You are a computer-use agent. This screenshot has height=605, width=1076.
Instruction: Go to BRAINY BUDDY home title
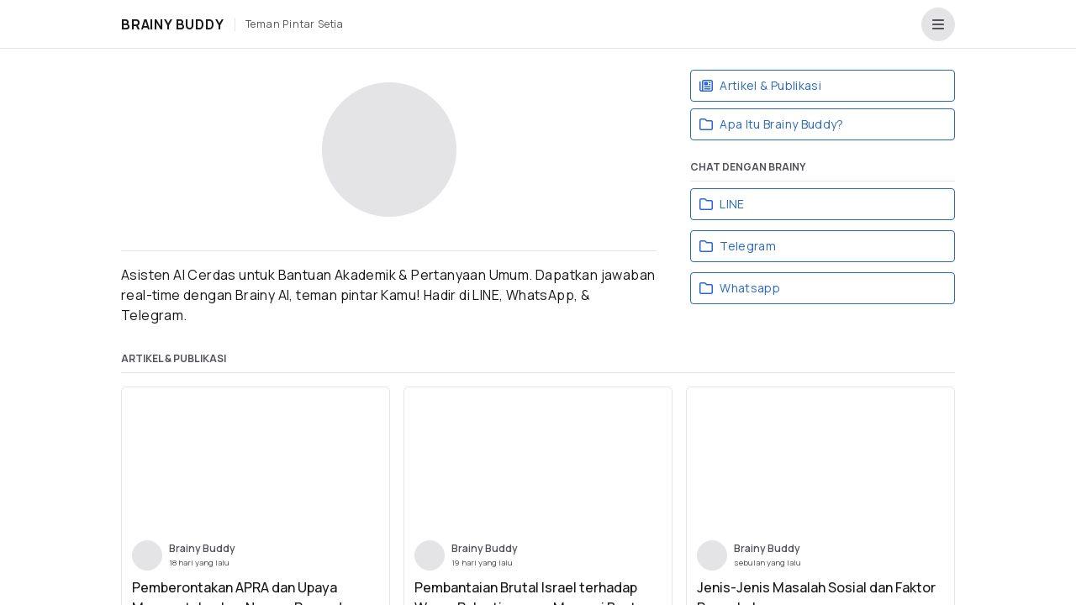(172, 24)
